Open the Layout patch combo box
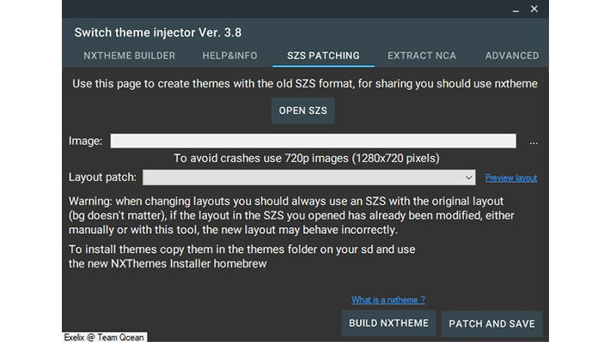The width and height of the screenshot is (610, 342). tap(309, 177)
